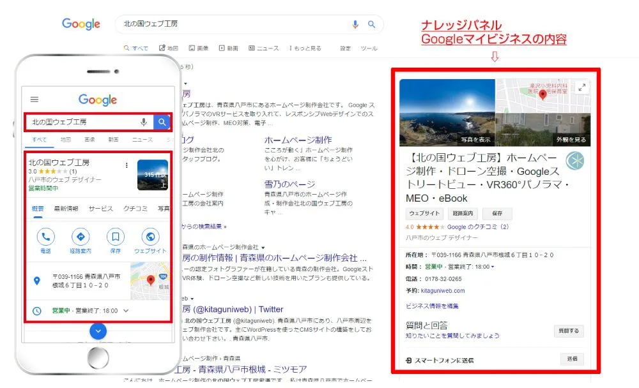Select the phone クチコミ tab
This screenshot has height=388, width=639.
pos(135,209)
